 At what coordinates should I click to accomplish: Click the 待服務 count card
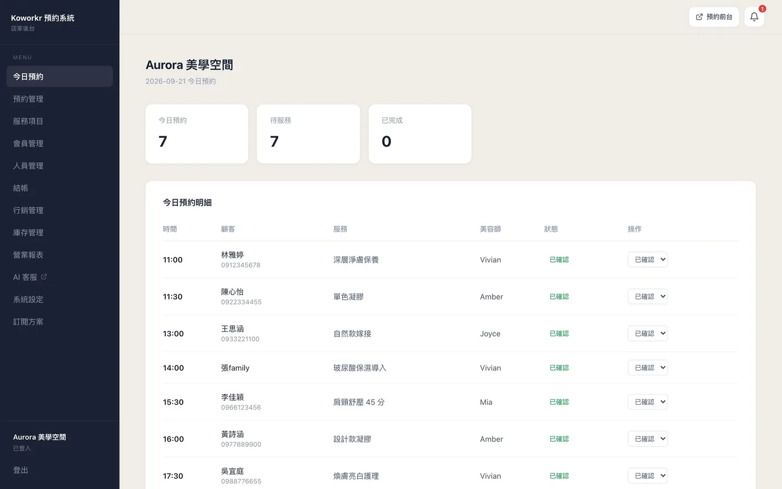tap(308, 134)
